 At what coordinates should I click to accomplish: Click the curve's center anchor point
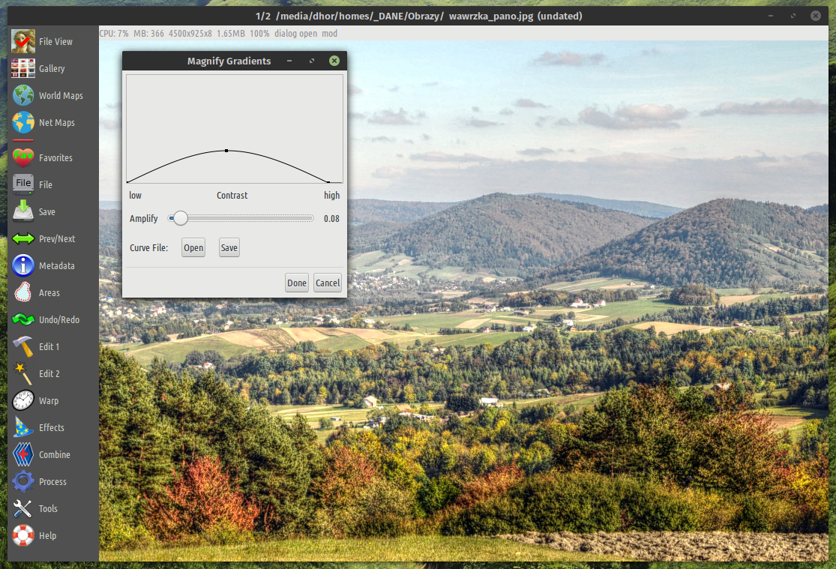(226, 151)
